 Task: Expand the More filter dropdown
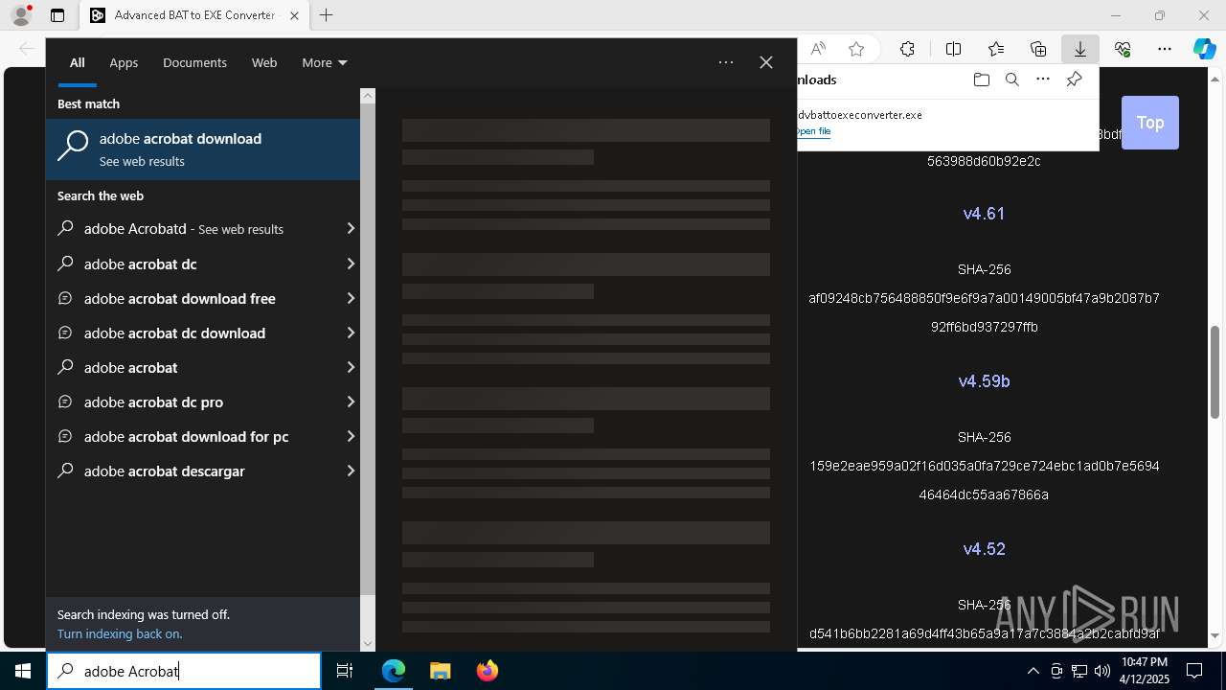click(x=324, y=63)
